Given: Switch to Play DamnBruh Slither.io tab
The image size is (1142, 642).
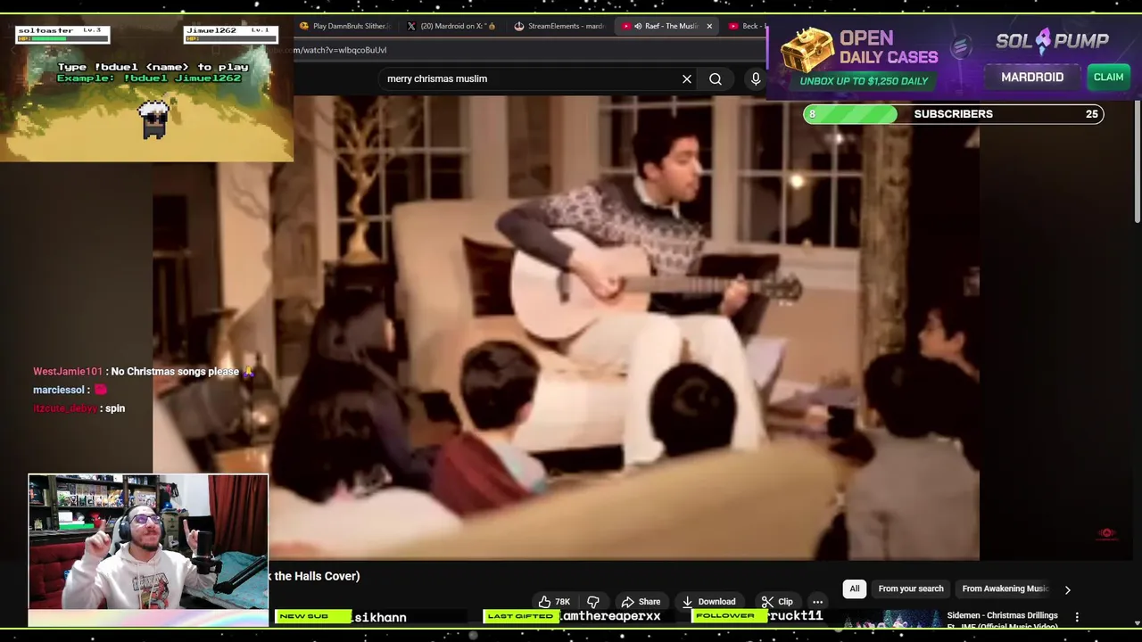Looking at the screenshot, I should [x=343, y=26].
